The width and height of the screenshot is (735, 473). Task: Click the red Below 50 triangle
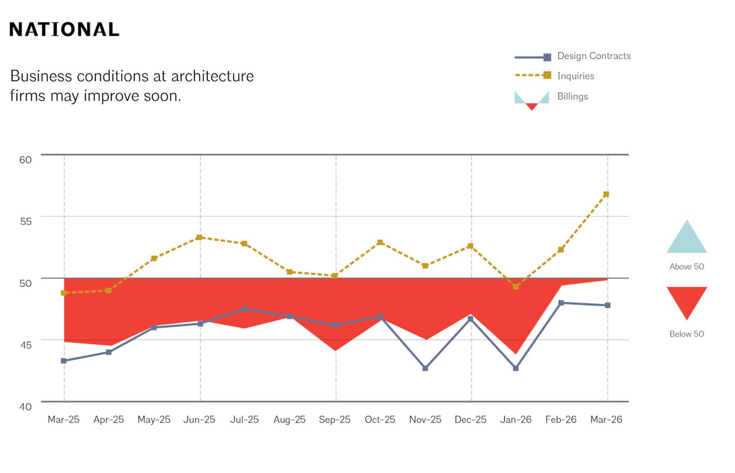686,299
